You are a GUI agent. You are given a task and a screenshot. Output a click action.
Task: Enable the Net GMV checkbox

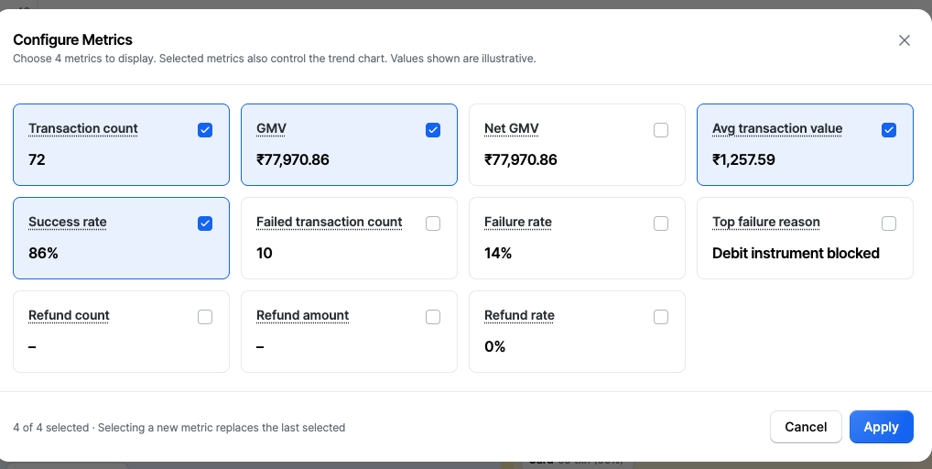coord(661,129)
